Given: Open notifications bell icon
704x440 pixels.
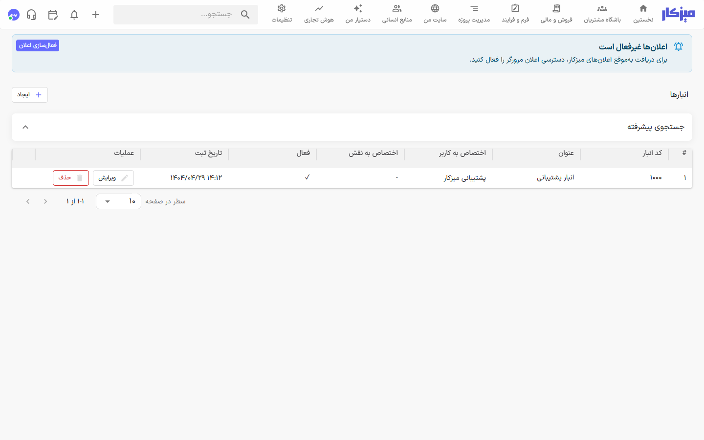Looking at the screenshot, I should coord(74,15).
